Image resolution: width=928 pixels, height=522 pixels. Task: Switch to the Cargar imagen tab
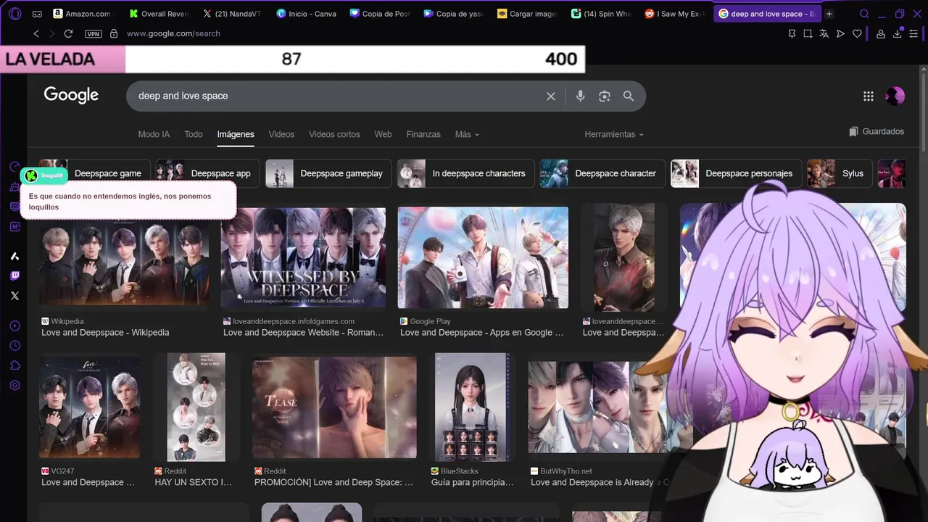pyautogui.click(x=526, y=14)
